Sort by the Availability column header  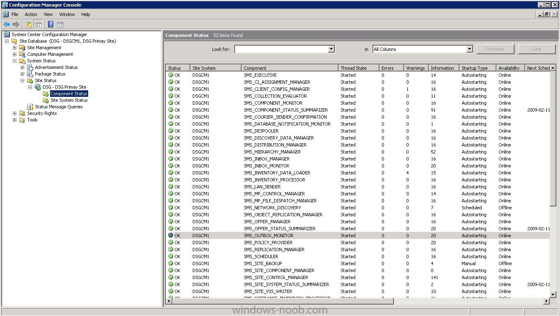(510, 68)
